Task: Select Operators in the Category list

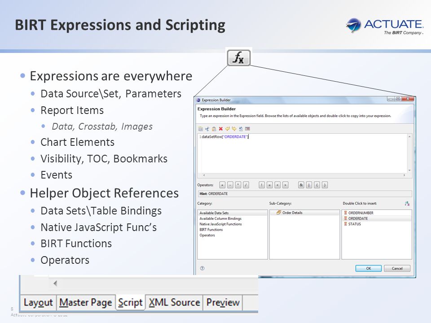Action: [232, 235]
